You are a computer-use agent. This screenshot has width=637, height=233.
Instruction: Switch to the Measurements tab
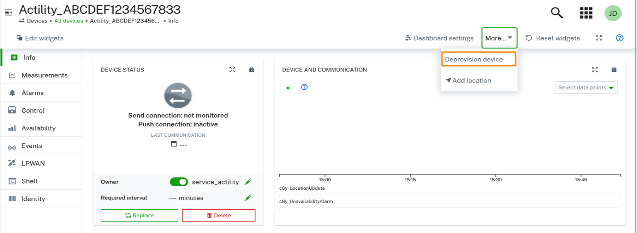point(44,75)
